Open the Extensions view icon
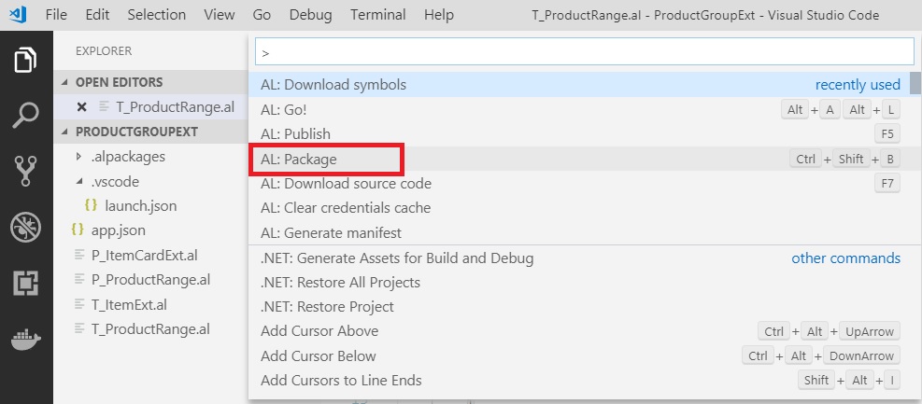The image size is (922, 404). [26, 283]
